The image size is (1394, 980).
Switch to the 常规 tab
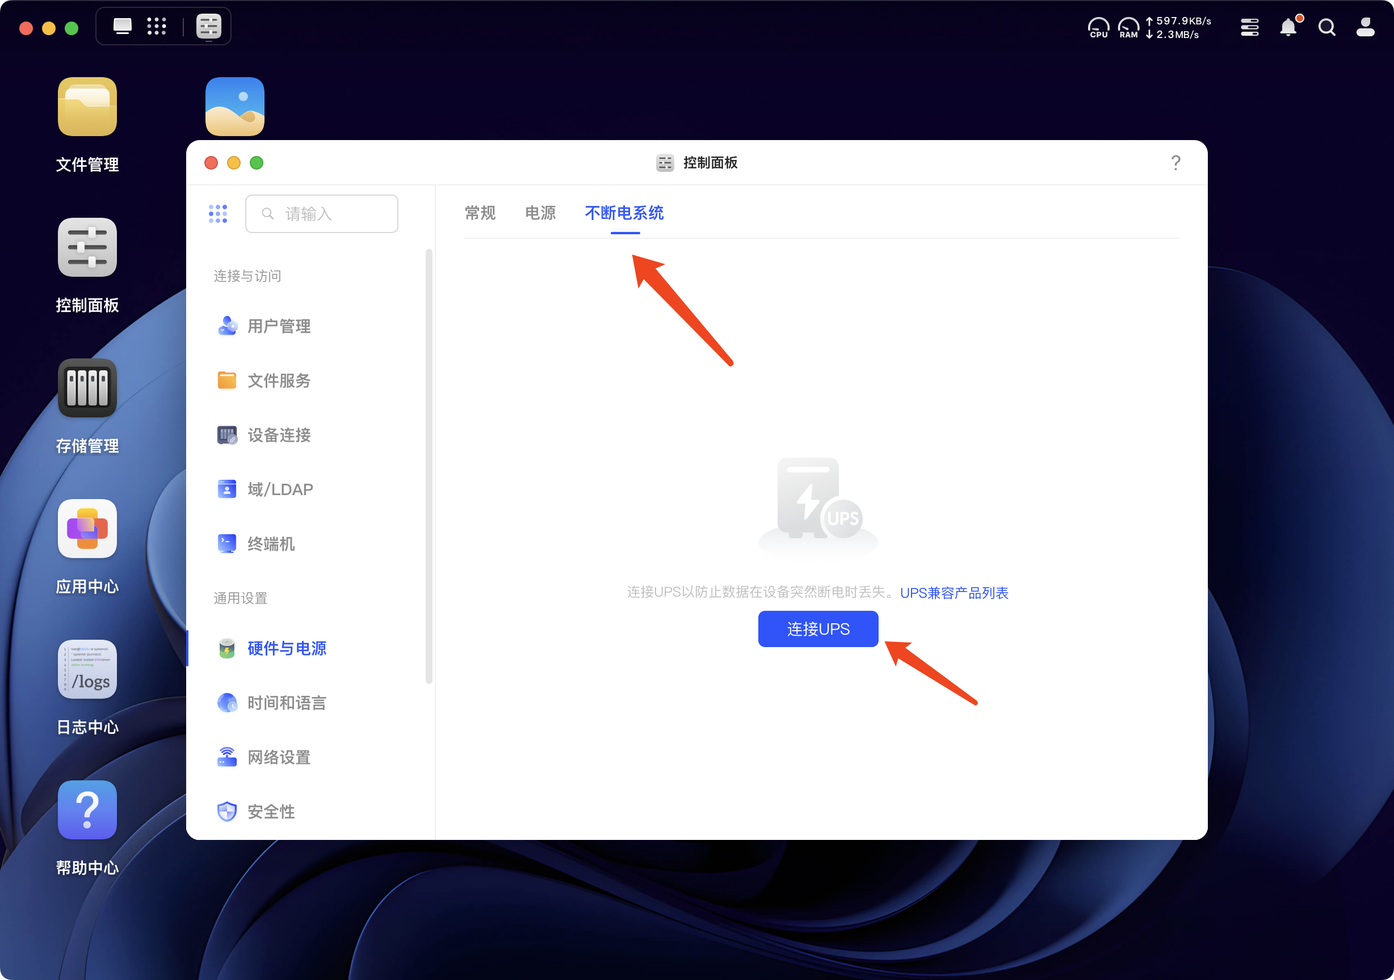(x=480, y=213)
